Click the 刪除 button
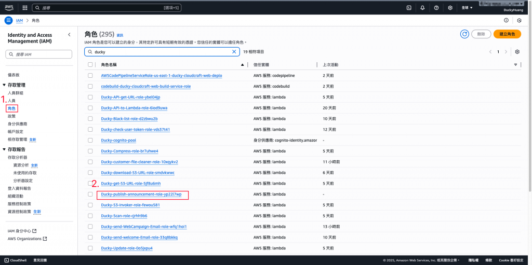Viewport: 532px width, 265px height. point(481,34)
